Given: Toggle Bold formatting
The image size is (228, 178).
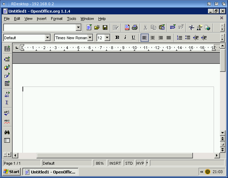Looking at the screenshot, I should pyautogui.click(x=117, y=37).
